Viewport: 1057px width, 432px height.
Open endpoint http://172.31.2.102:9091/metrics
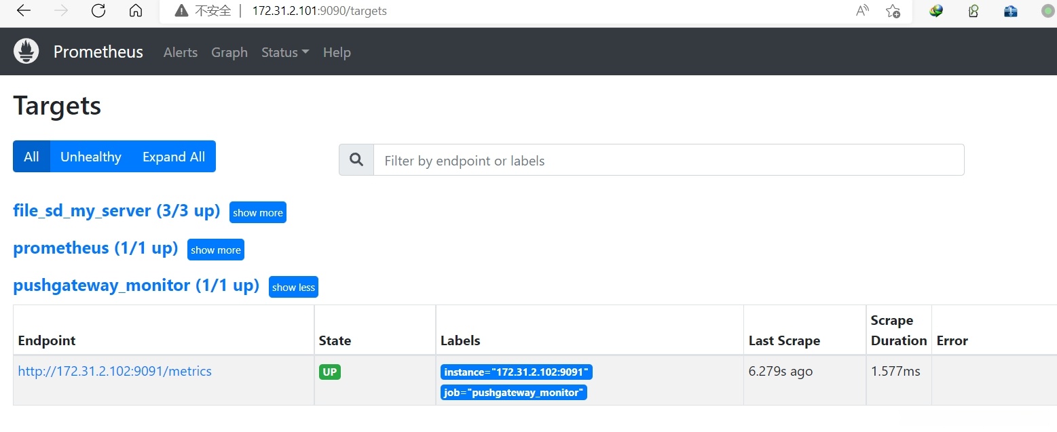click(x=115, y=371)
